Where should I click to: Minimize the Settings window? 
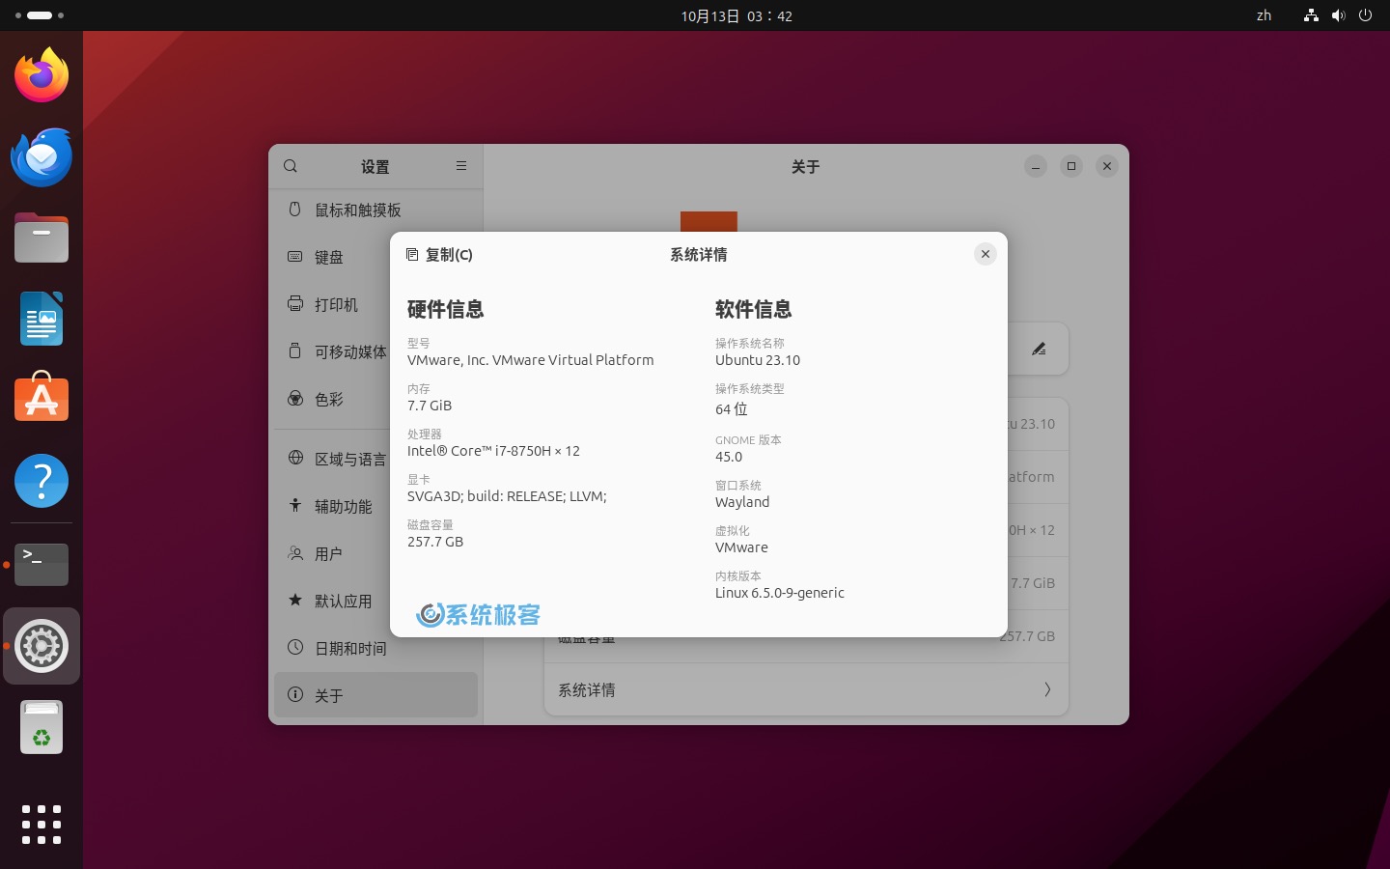coord(1035,166)
